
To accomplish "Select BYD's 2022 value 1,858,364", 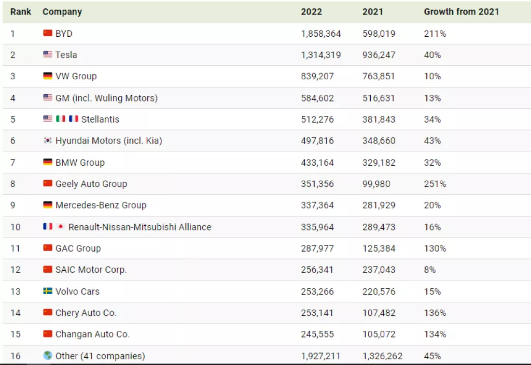I will (x=321, y=34).
